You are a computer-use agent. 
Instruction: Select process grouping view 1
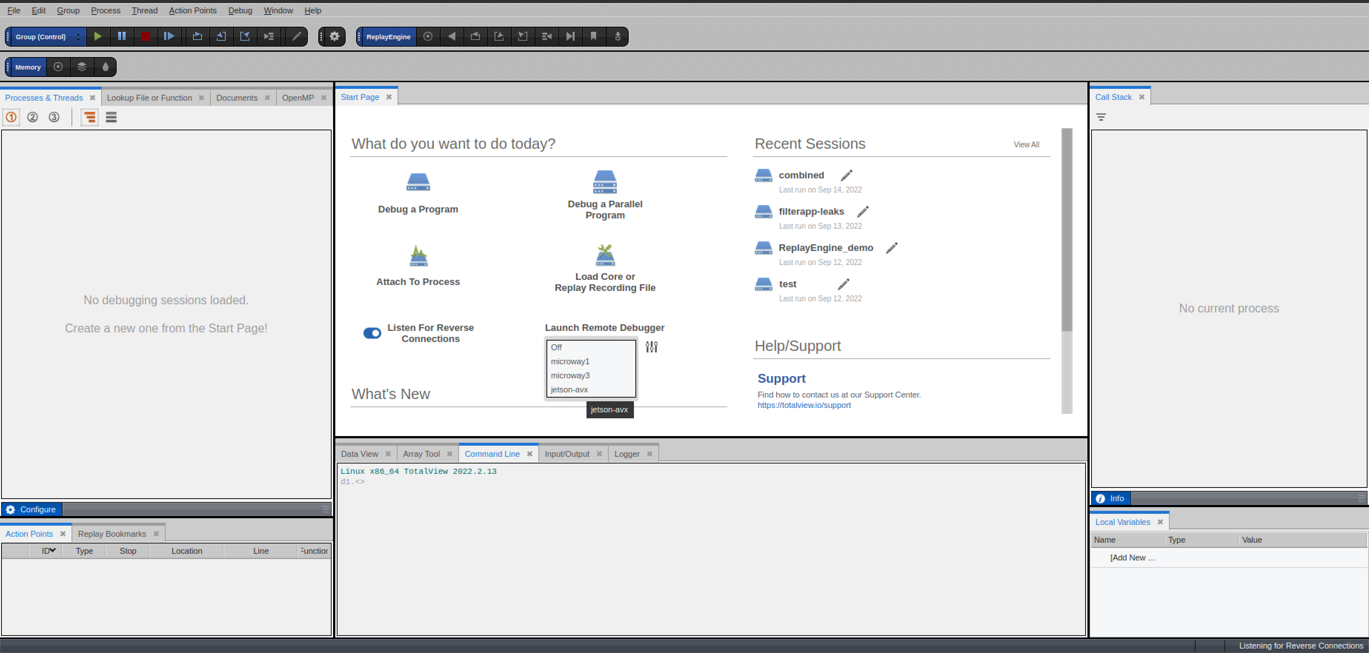[x=11, y=117]
